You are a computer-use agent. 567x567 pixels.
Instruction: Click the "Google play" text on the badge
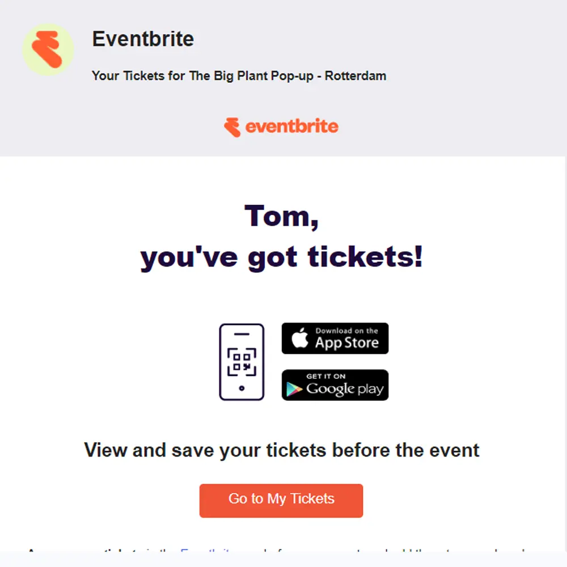[x=345, y=390]
